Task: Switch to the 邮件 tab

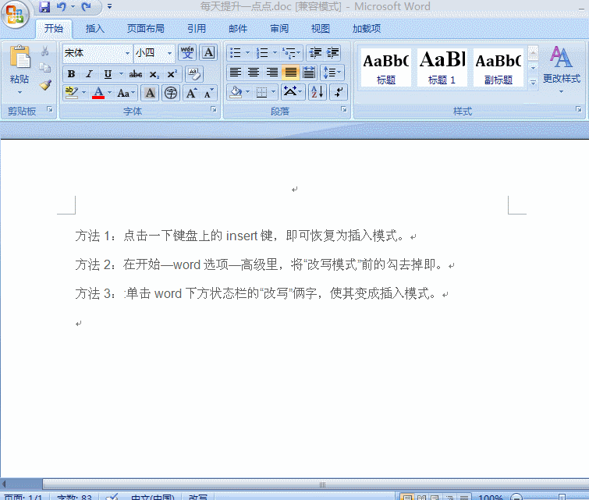Action: (x=238, y=29)
